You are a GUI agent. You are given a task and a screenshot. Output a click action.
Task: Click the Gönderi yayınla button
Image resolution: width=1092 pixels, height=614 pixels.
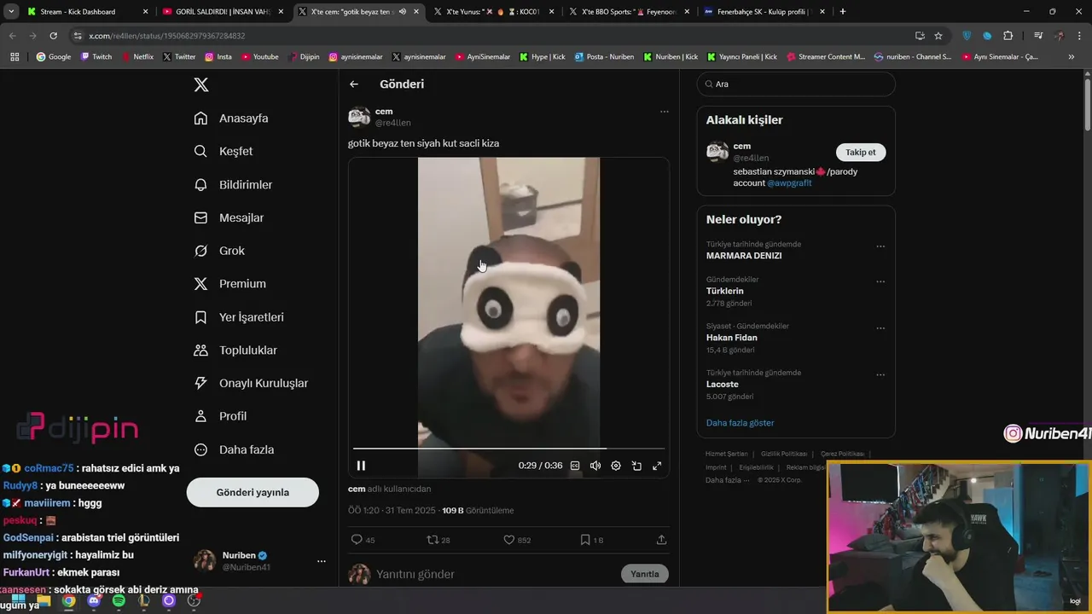point(253,492)
